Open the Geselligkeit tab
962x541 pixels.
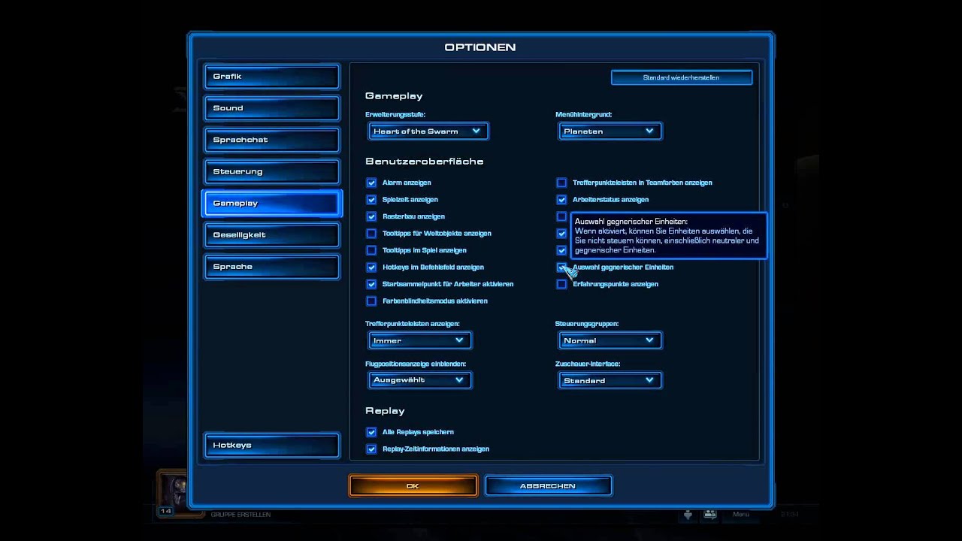pos(272,234)
